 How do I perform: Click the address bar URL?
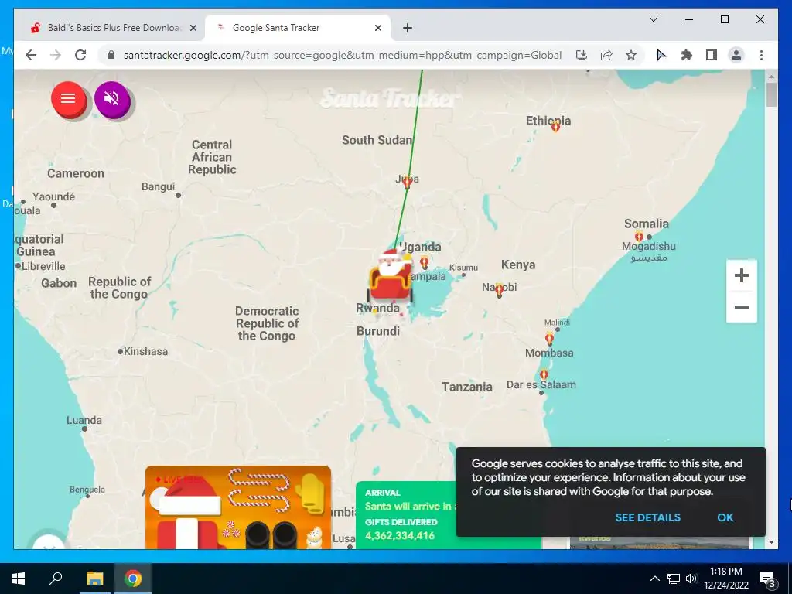(343, 55)
